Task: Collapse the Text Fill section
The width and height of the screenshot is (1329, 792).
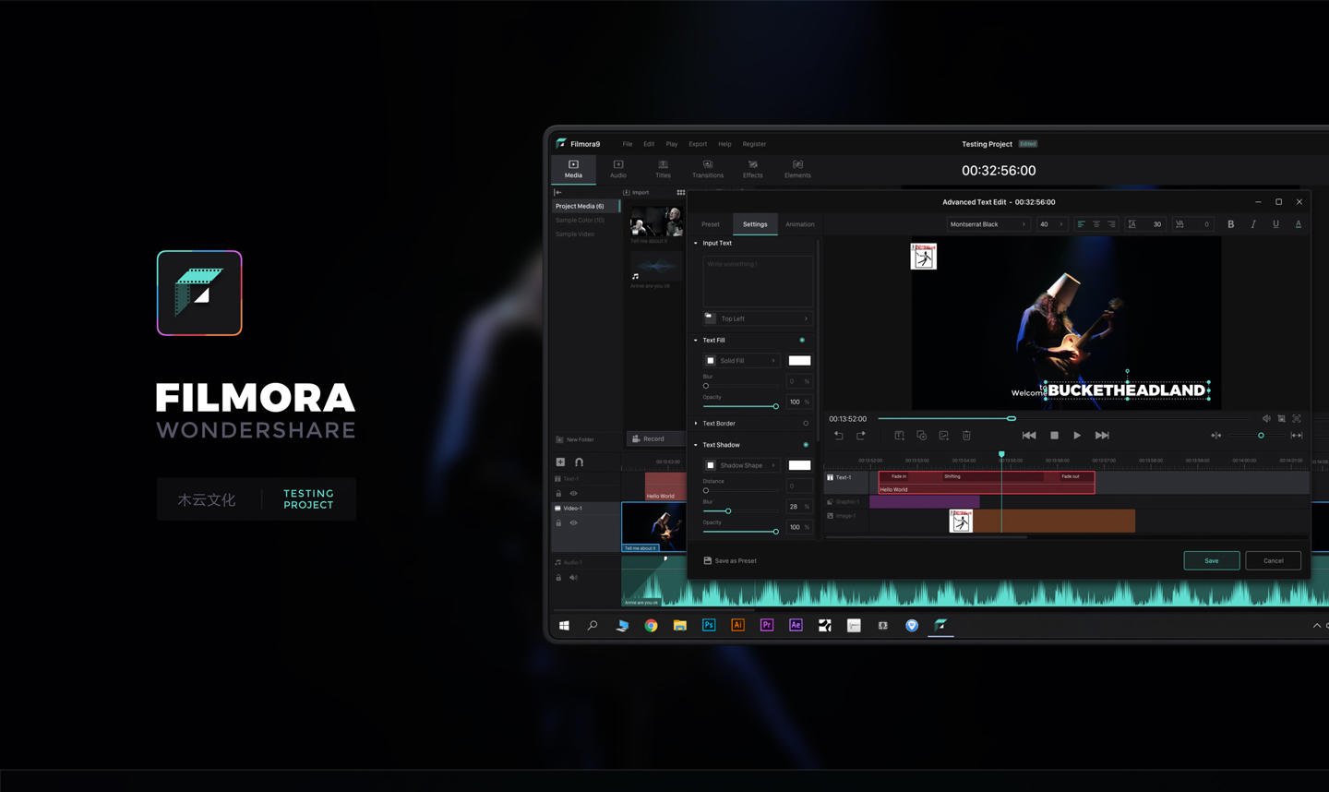Action: [696, 341]
